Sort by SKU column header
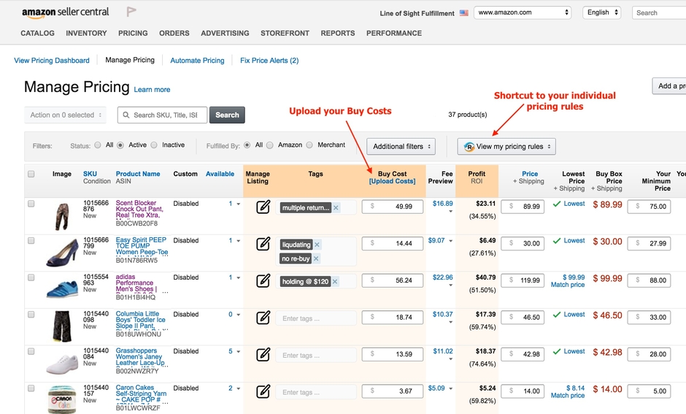Screen dimensions: 686x414 pyautogui.click(x=90, y=174)
